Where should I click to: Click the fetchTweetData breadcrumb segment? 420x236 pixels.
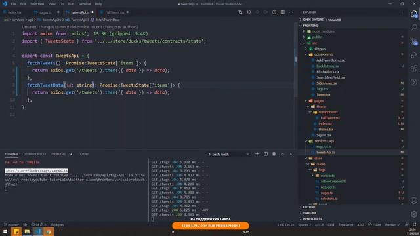[x=108, y=20]
